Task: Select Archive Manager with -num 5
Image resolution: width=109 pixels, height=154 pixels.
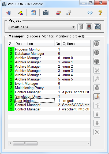Action: coord(49,79)
